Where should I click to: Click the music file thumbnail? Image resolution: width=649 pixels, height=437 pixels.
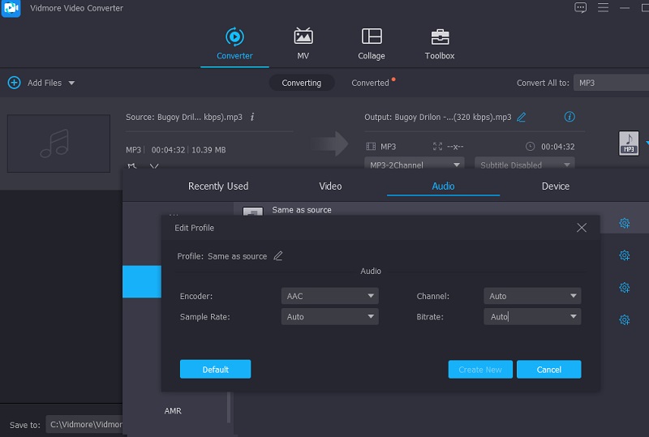(58, 144)
